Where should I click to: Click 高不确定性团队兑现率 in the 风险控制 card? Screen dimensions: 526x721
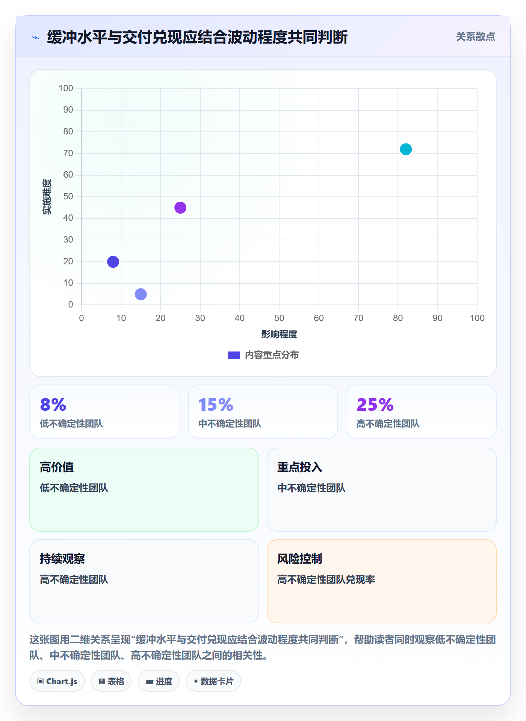click(x=326, y=579)
